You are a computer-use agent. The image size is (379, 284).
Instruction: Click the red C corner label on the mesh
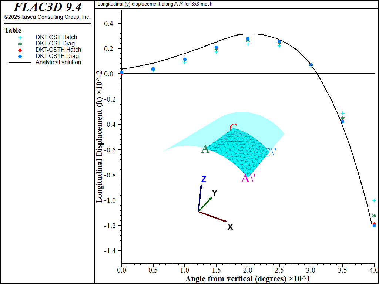pos(233,128)
